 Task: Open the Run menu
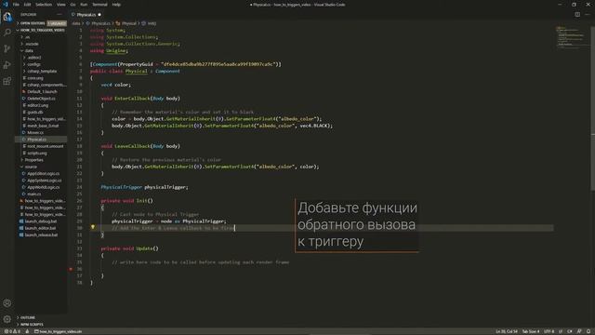click(x=84, y=5)
